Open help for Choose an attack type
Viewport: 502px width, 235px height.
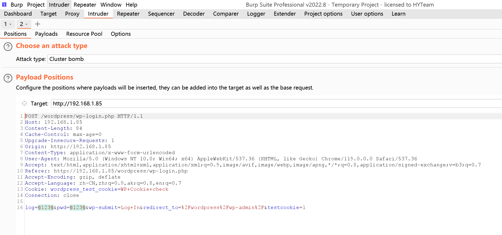click(x=8, y=47)
